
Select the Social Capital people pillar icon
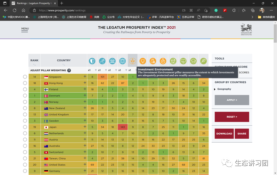[x=122, y=61]
